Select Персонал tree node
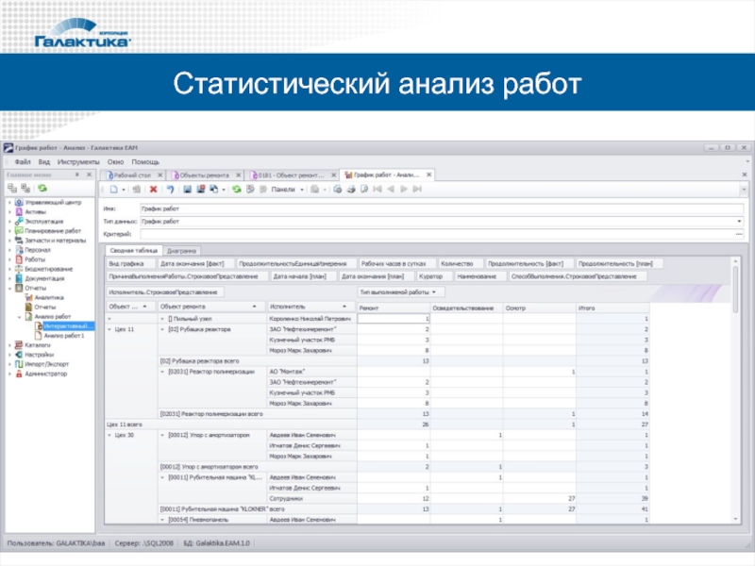755x566 pixels. (x=38, y=250)
